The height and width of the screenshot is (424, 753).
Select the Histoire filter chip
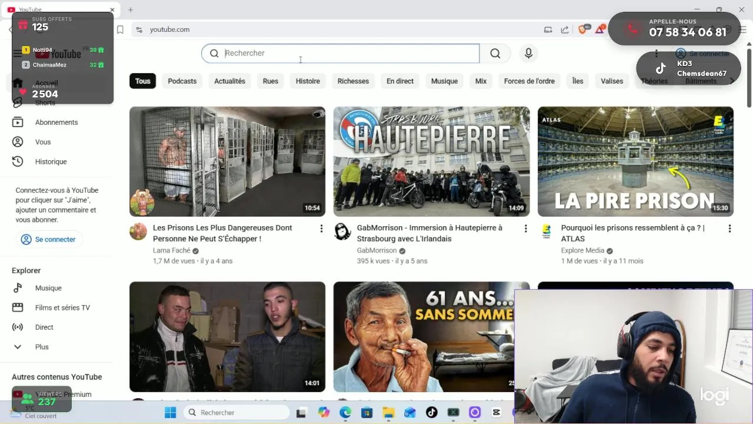pos(308,81)
